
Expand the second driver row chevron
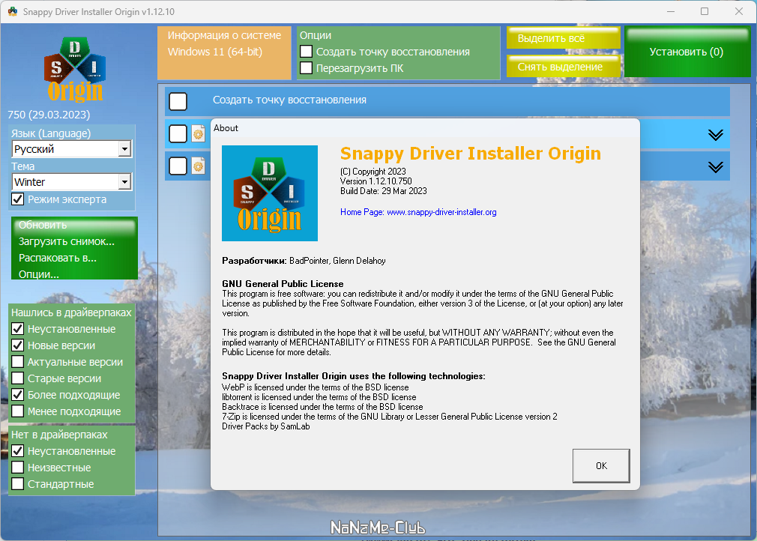click(x=715, y=167)
